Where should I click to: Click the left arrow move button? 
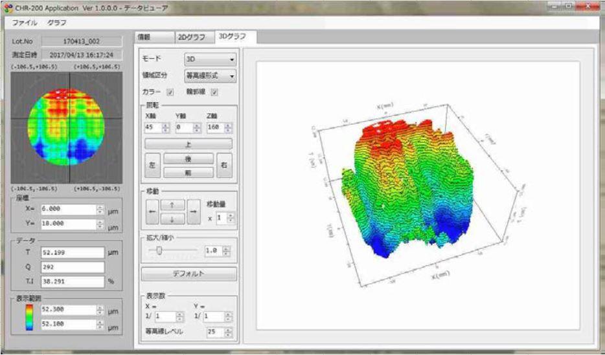click(x=152, y=211)
